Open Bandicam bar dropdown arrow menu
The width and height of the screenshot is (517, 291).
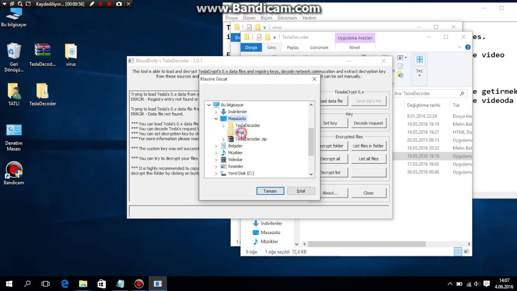click(4, 4)
